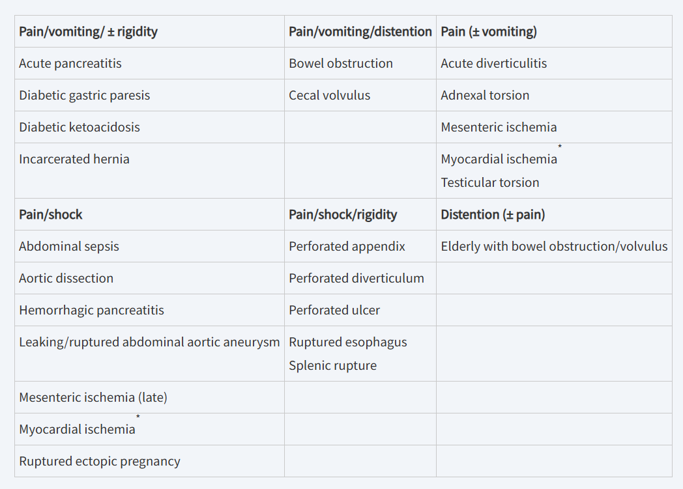Select 'Leaking/ruptured abdominal aortic aneurysm' text
Image resolution: width=683 pixels, height=489 pixels.
(149, 342)
